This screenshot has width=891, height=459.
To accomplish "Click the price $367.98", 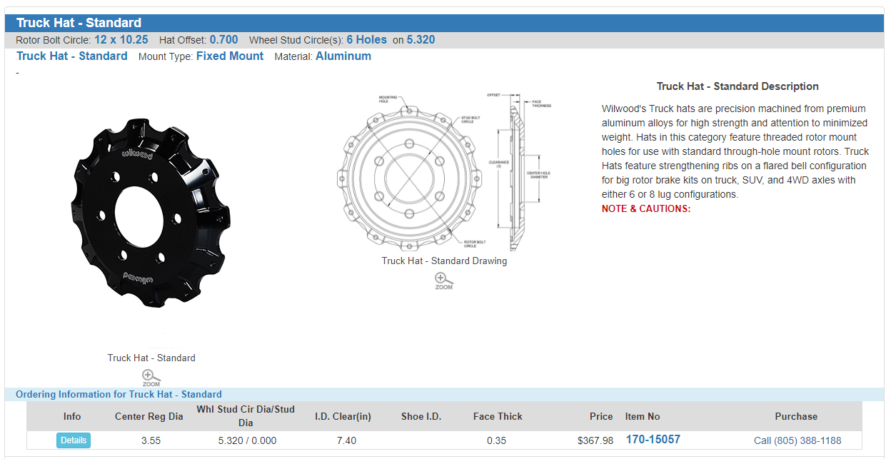I will pos(595,440).
